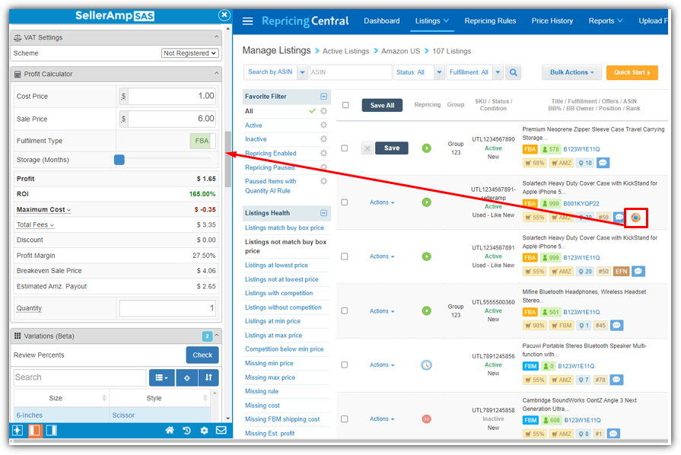Click the target icon button in Variations

click(186, 377)
